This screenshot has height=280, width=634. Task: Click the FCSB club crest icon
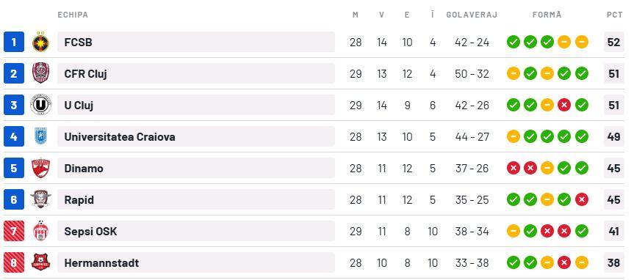point(40,42)
